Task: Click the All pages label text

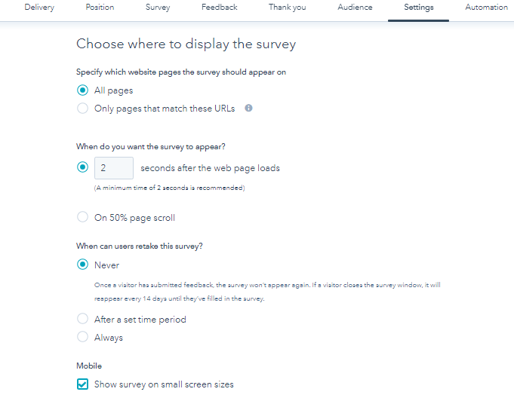Action: 113,90
